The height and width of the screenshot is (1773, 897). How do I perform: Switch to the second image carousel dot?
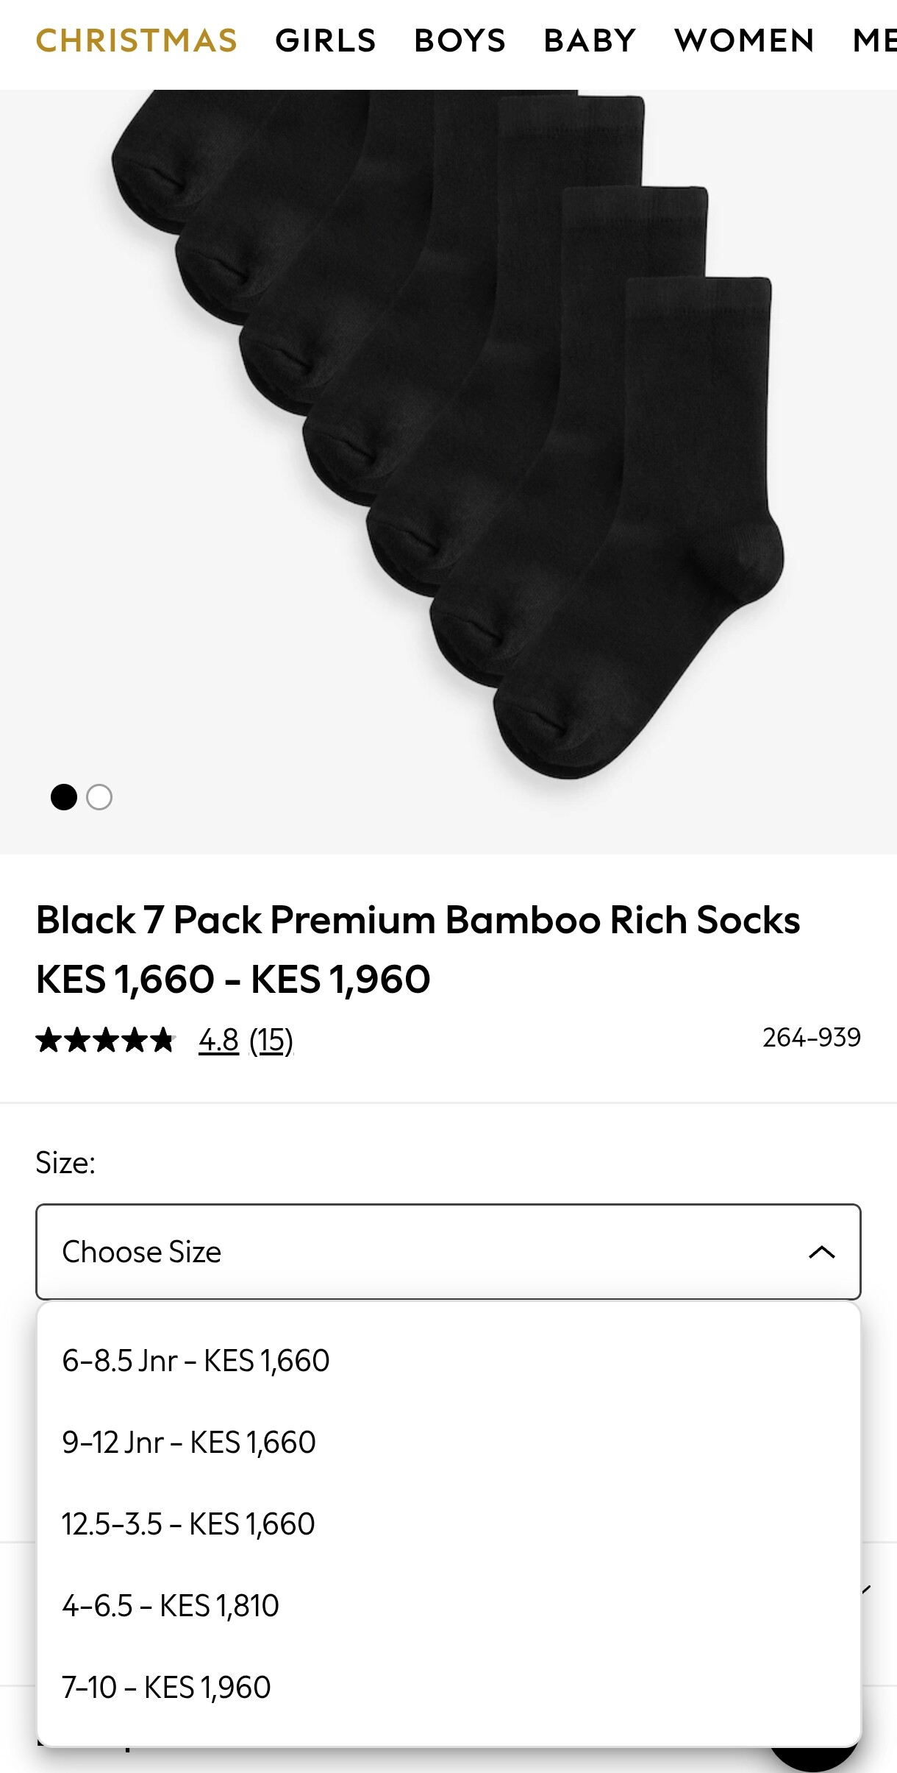click(99, 797)
